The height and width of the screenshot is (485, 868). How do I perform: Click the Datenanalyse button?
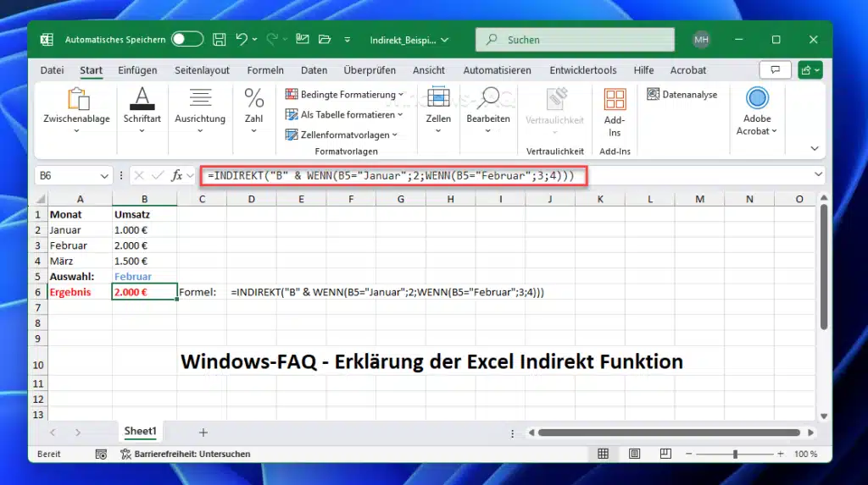coord(682,95)
